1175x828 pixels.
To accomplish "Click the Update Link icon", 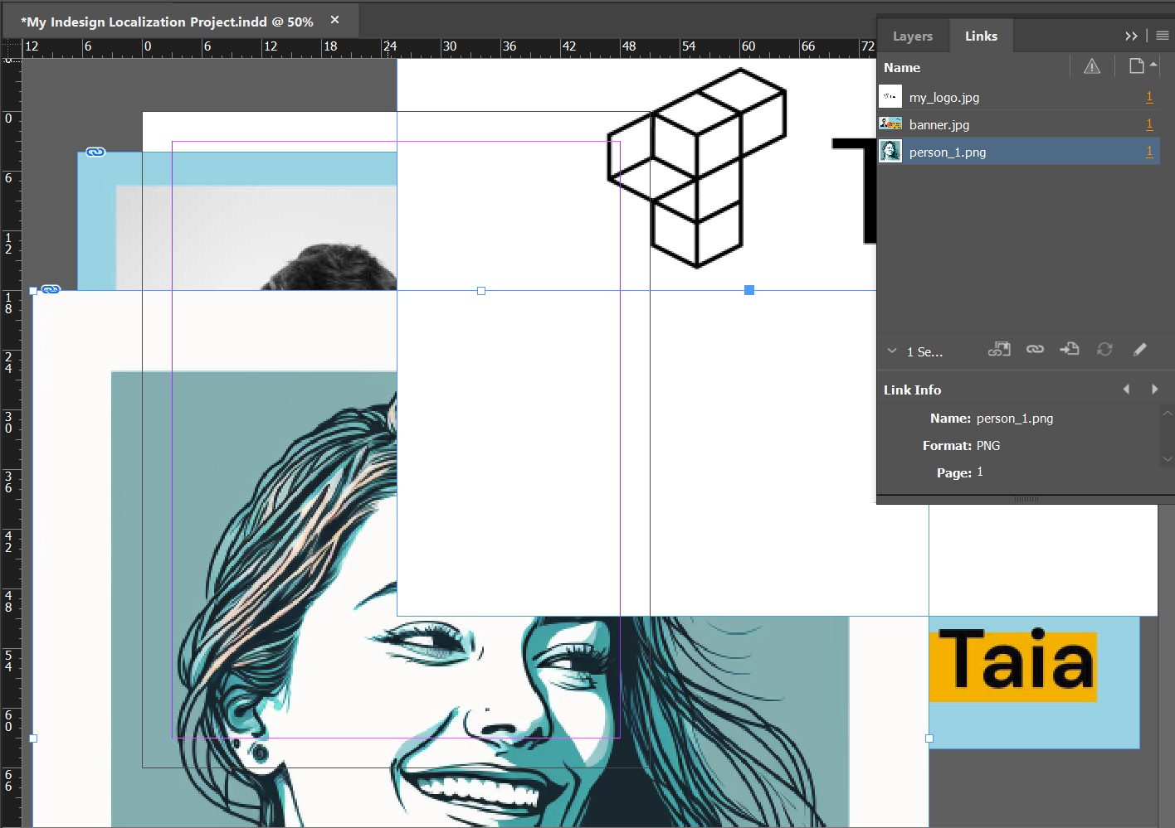I will point(1104,349).
